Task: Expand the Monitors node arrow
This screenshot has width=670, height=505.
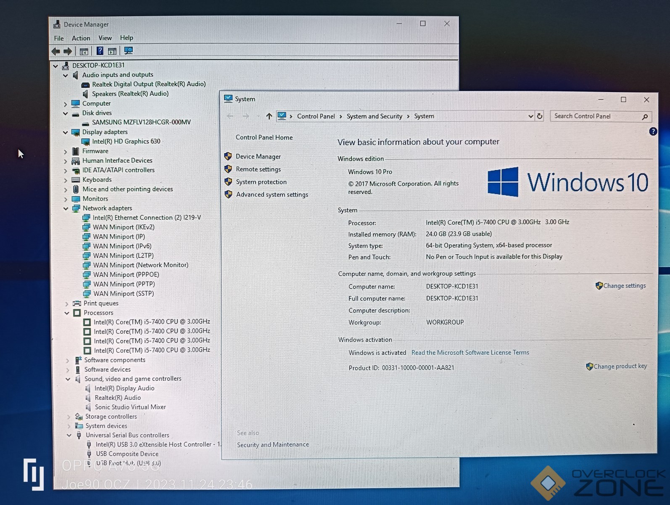Action: click(x=66, y=199)
